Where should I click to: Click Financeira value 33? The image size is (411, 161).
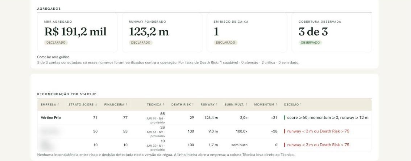(125, 131)
